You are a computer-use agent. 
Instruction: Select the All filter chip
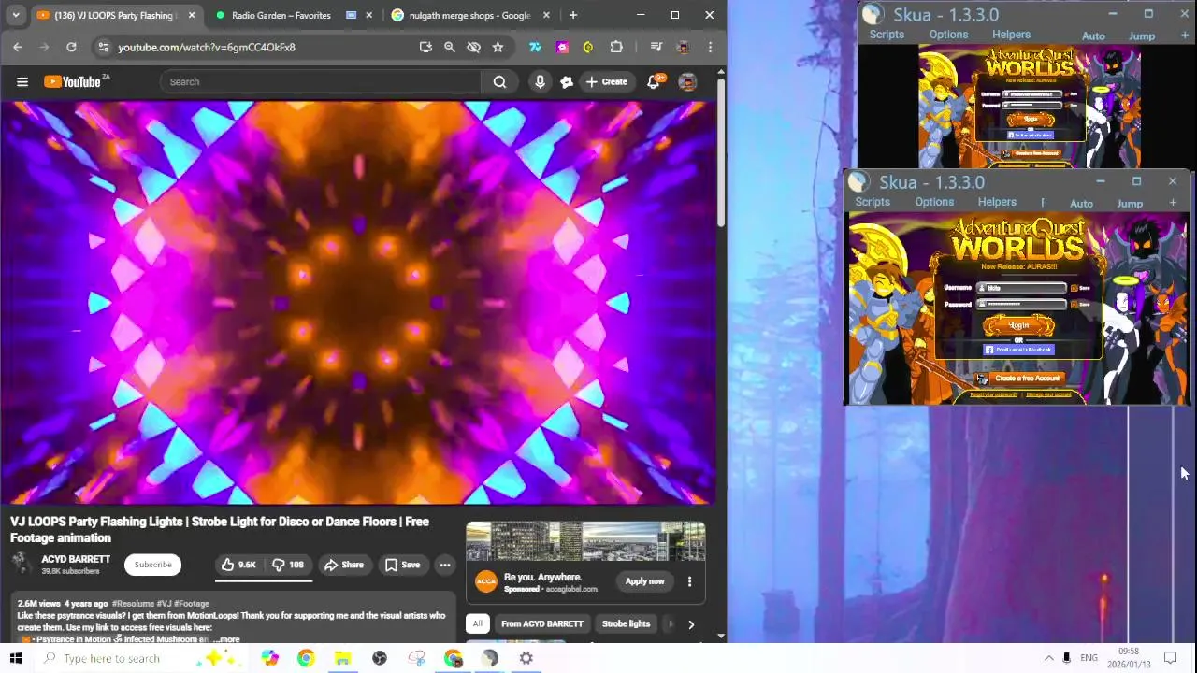(477, 623)
